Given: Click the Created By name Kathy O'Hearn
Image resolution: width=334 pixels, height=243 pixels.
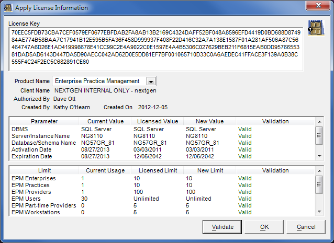Looking at the screenshot, I should (72, 107).
